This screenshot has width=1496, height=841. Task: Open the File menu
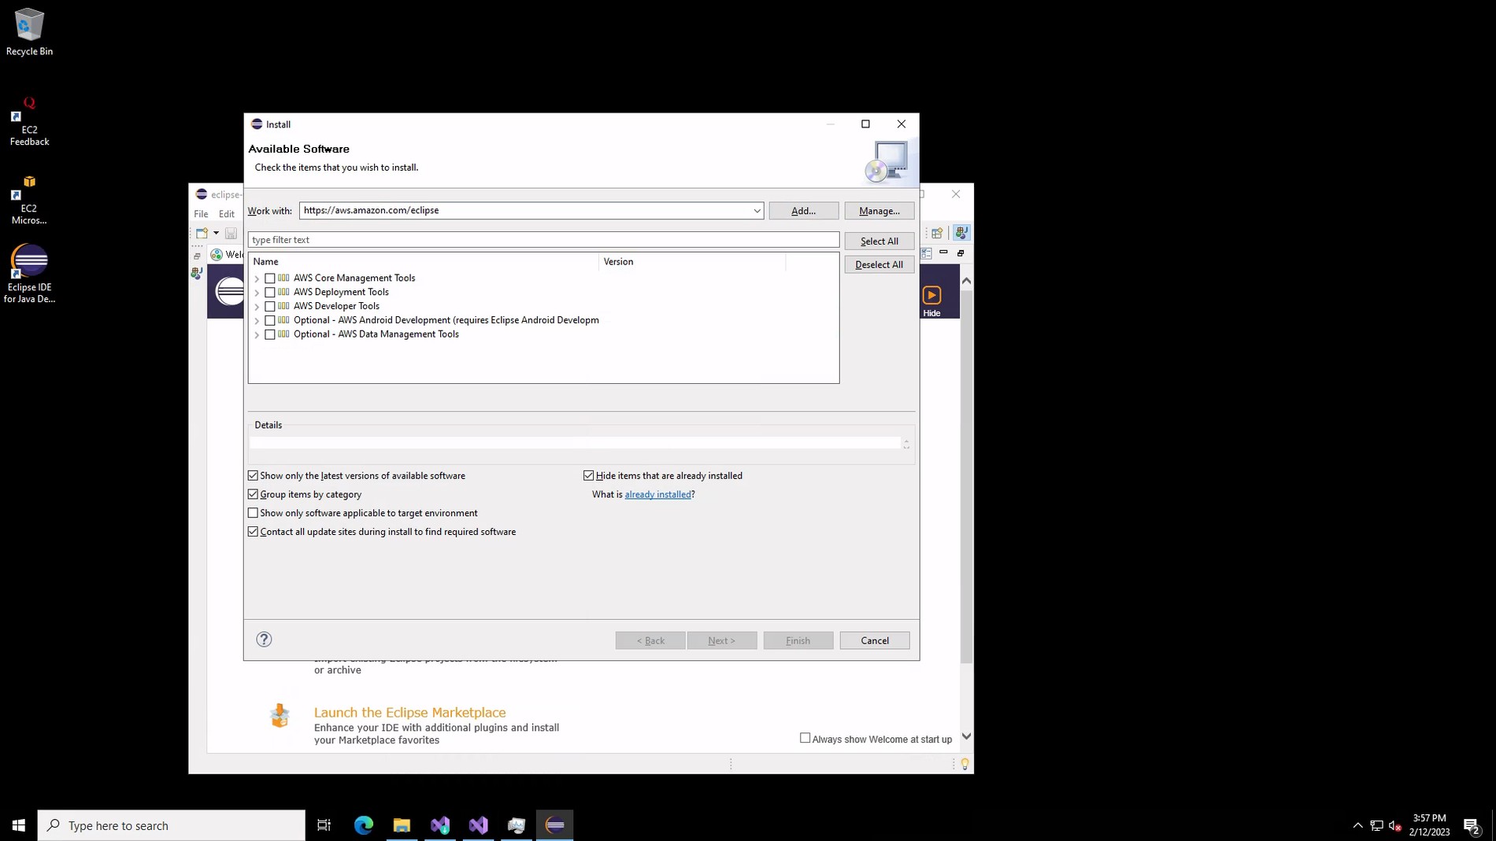point(201,214)
